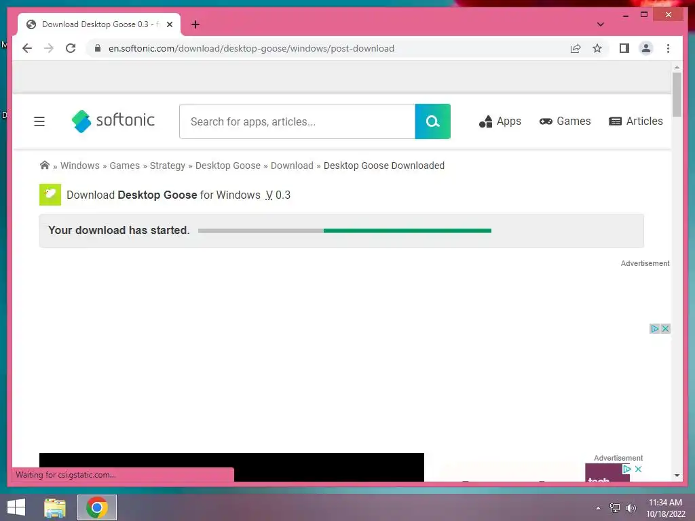The image size is (695, 521).
Task: Open Windows breadcrumb link
Action: tap(80, 166)
